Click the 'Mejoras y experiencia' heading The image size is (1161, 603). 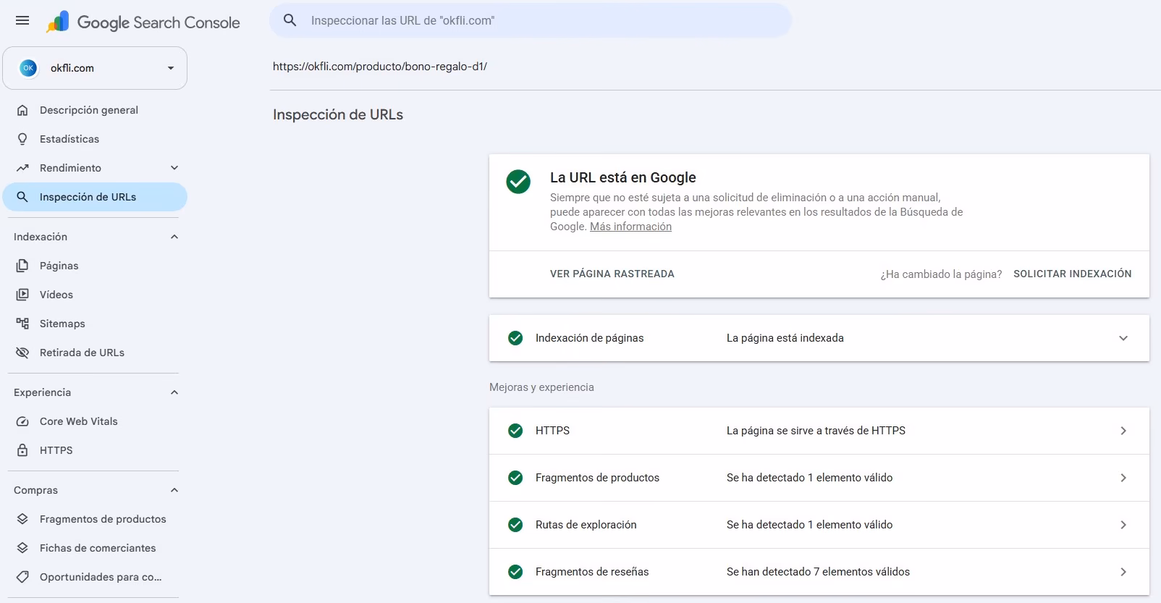[541, 387]
